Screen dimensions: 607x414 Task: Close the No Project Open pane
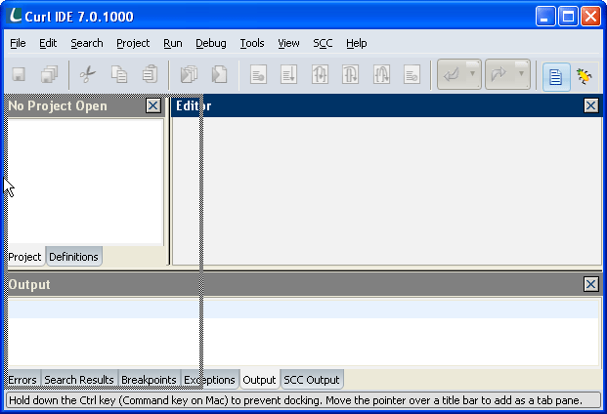tap(153, 105)
